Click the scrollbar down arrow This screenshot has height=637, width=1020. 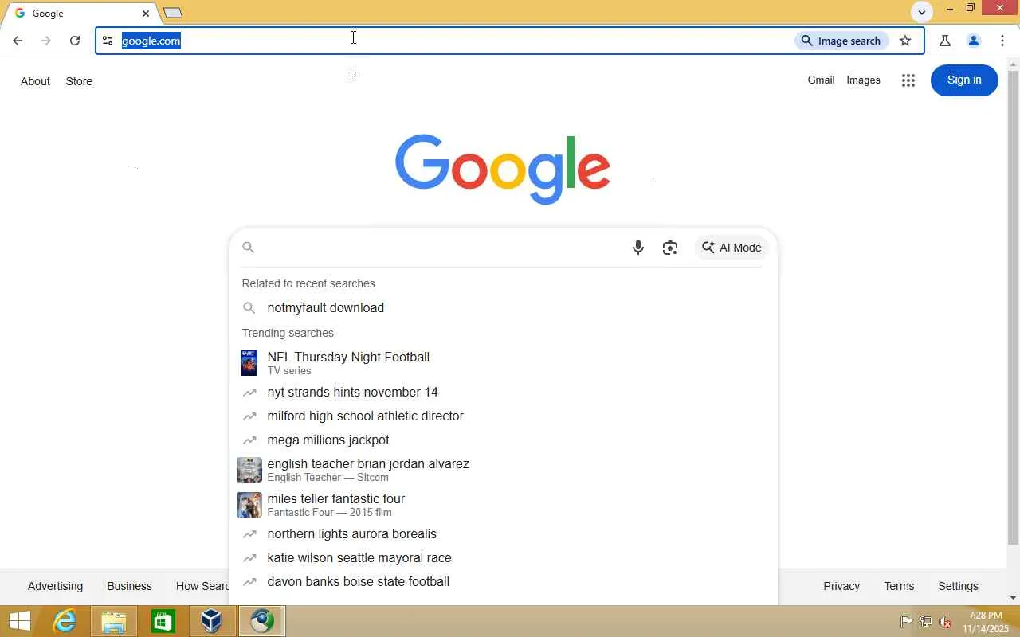(x=1014, y=598)
